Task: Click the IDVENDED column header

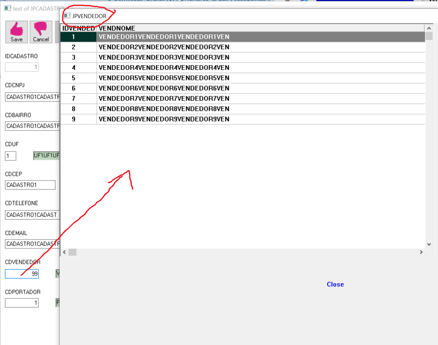Action: [x=79, y=28]
